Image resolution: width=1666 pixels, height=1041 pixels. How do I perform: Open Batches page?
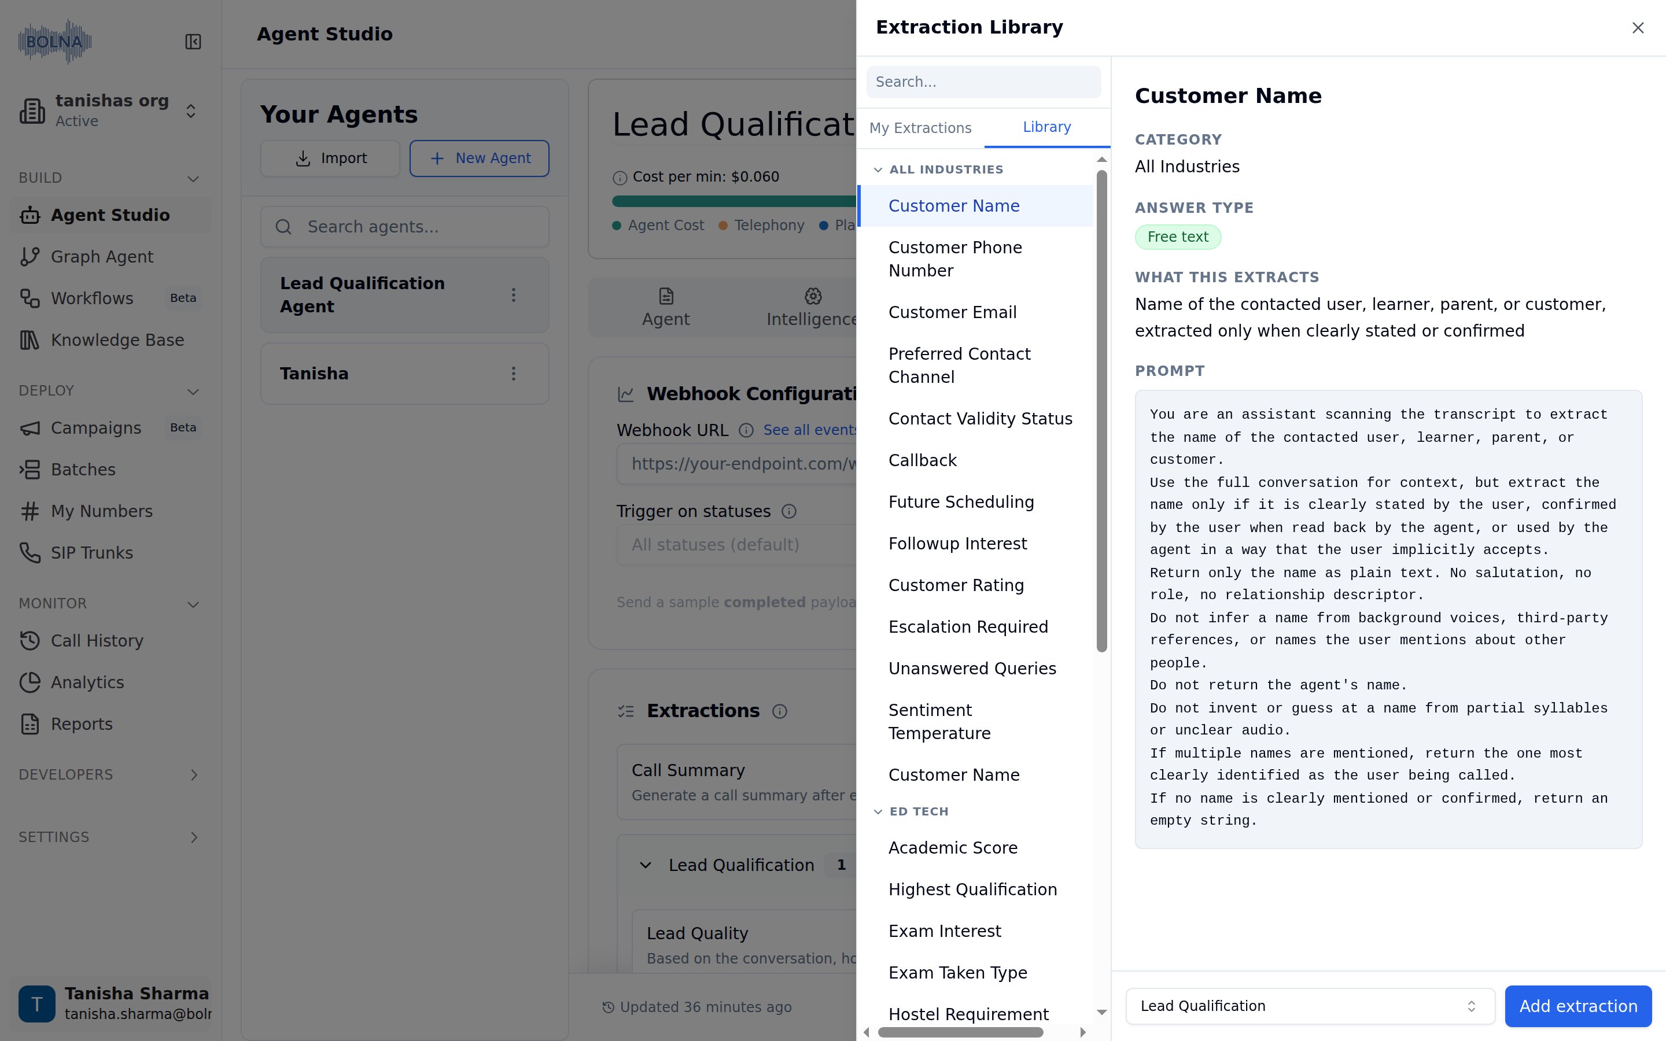[x=110, y=470]
